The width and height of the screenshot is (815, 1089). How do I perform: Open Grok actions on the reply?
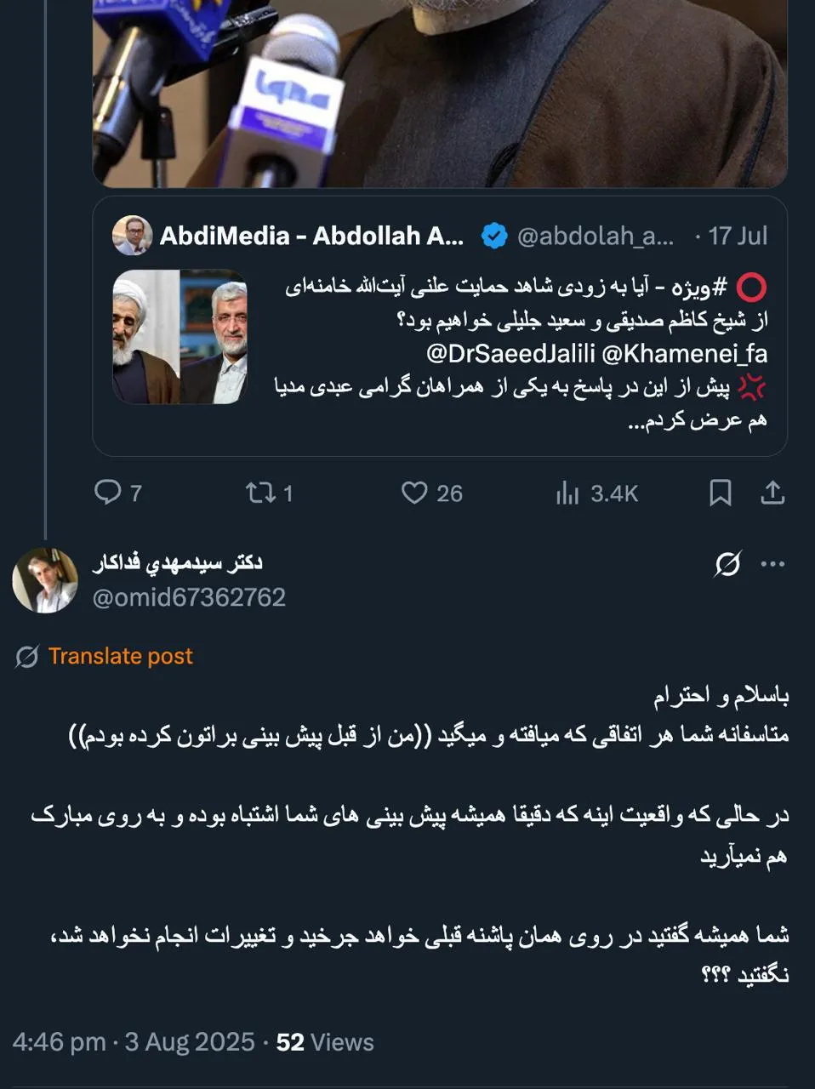tap(727, 562)
